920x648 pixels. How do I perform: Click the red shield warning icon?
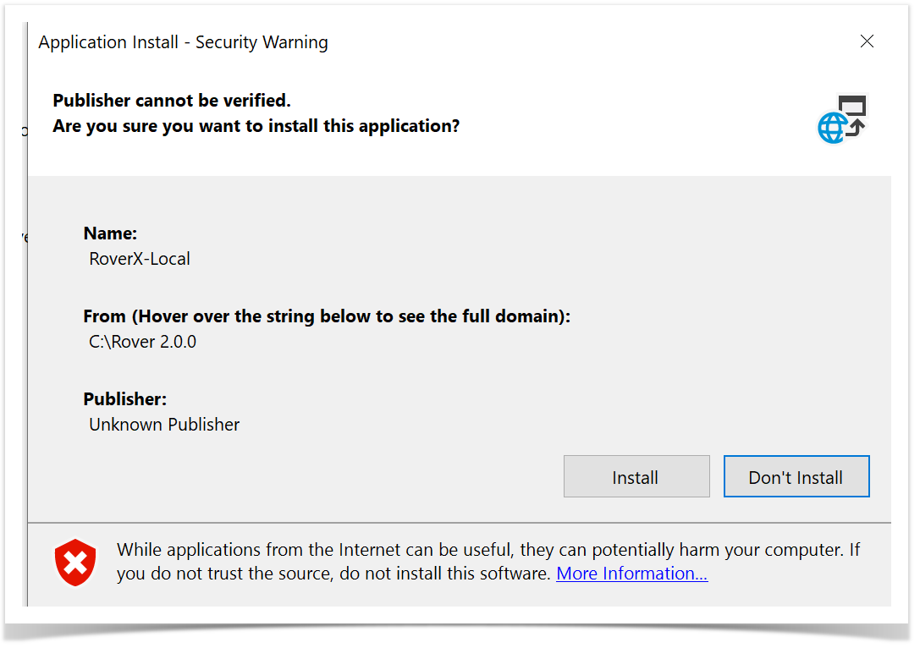75,563
